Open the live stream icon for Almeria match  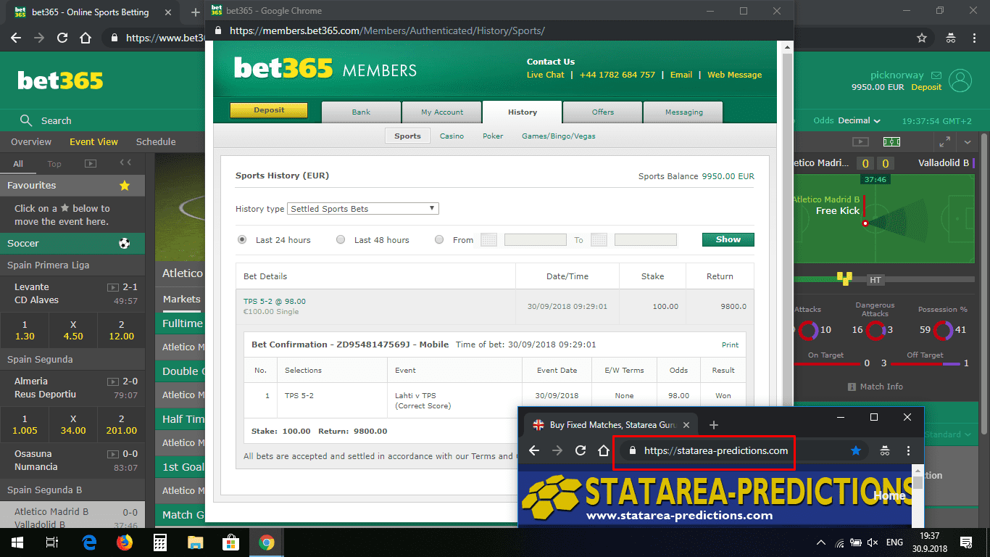(x=112, y=381)
